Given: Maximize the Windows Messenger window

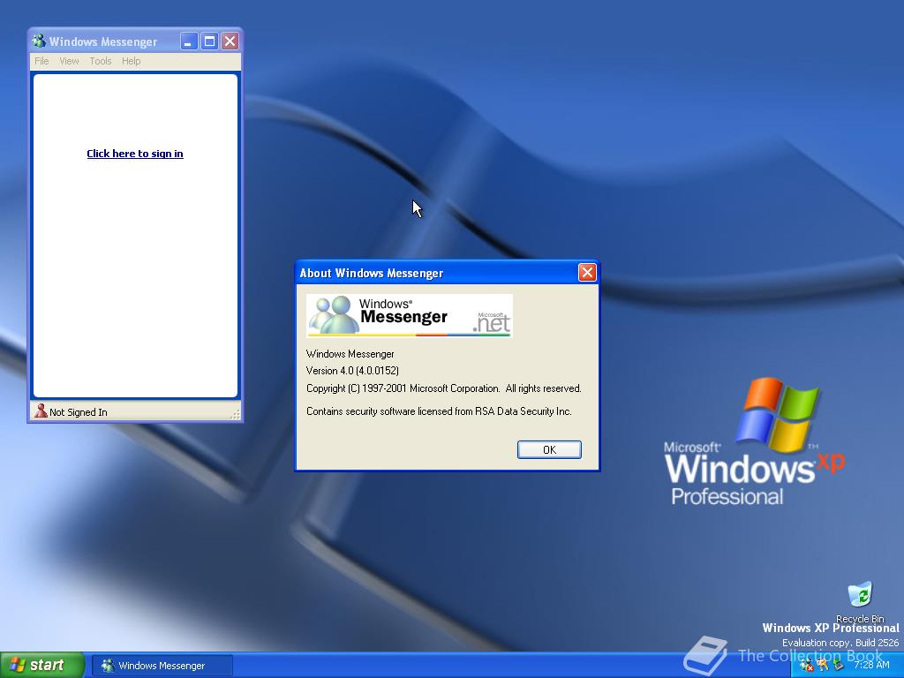Looking at the screenshot, I should coord(209,41).
